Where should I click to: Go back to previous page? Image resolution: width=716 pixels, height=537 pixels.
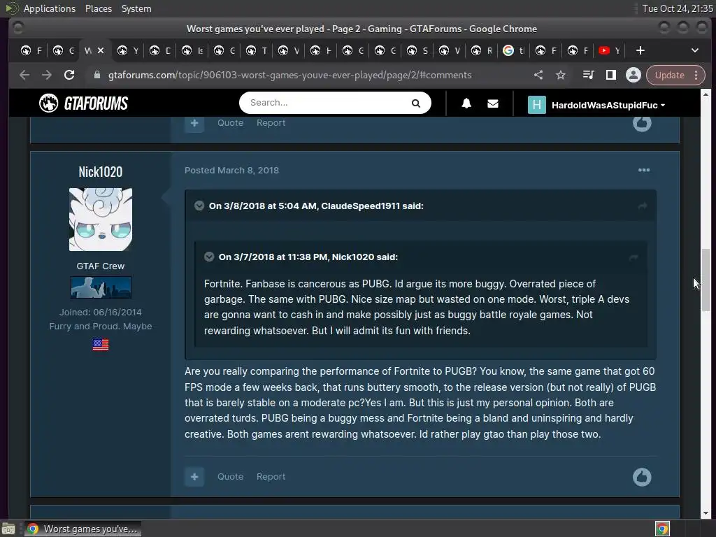coord(24,75)
